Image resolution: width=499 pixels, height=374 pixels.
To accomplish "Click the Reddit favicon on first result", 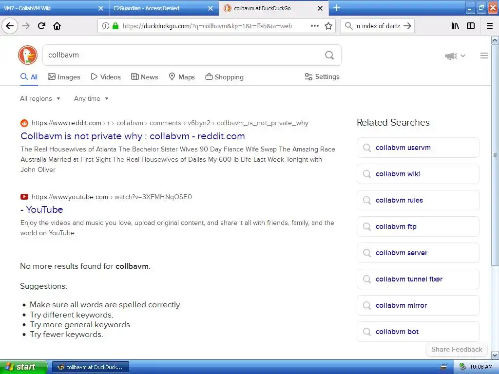I will tap(24, 123).
